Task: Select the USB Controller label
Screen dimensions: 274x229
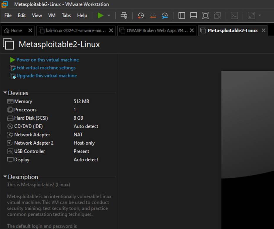Action: 30,151
